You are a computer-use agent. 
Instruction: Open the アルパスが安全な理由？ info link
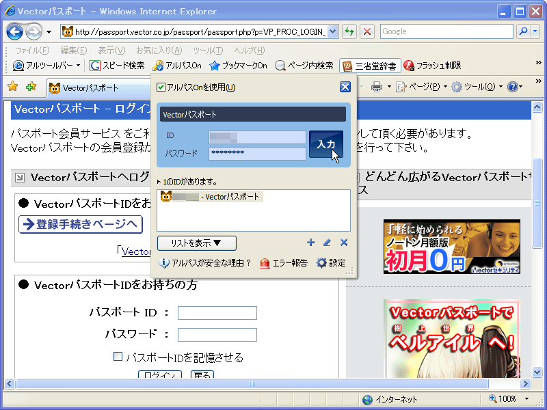(x=205, y=263)
